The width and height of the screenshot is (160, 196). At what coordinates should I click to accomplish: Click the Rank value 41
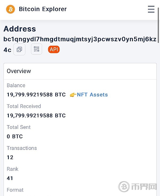(x=10, y=178)
